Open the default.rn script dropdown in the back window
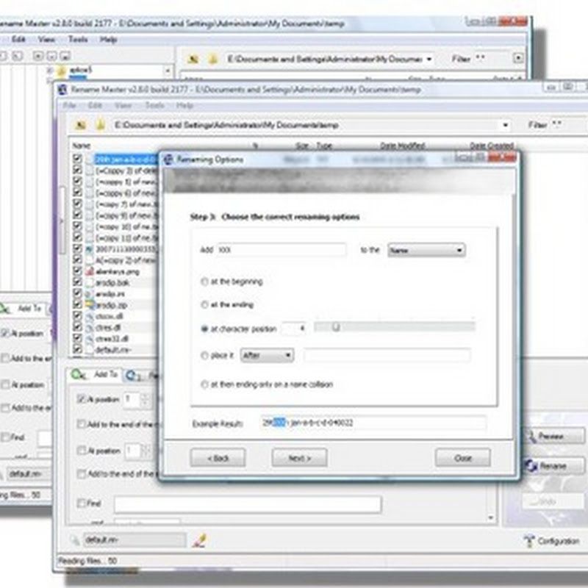 point(28,473)
